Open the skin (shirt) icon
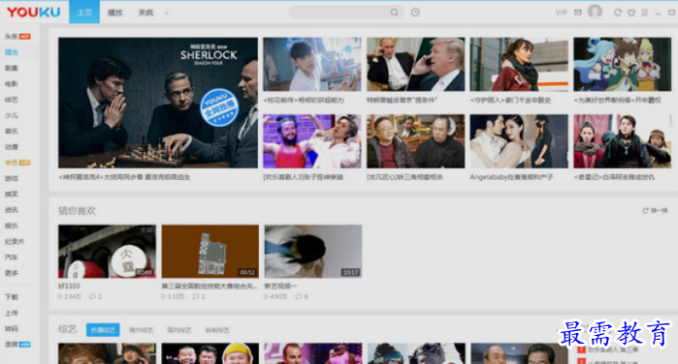Screen dimensions: 678x364 631,13
